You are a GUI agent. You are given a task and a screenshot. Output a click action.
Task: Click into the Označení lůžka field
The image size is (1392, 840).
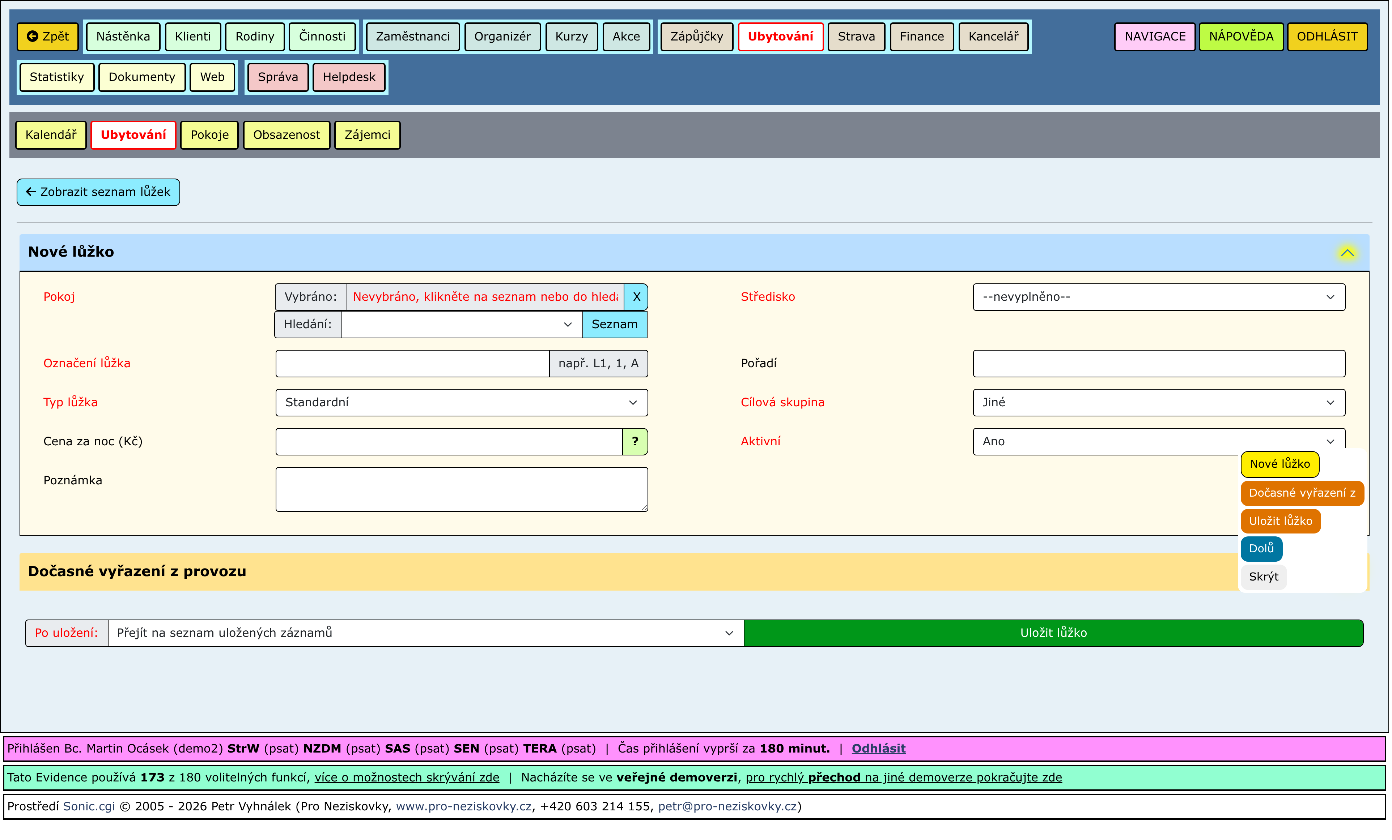pos(412,364)
